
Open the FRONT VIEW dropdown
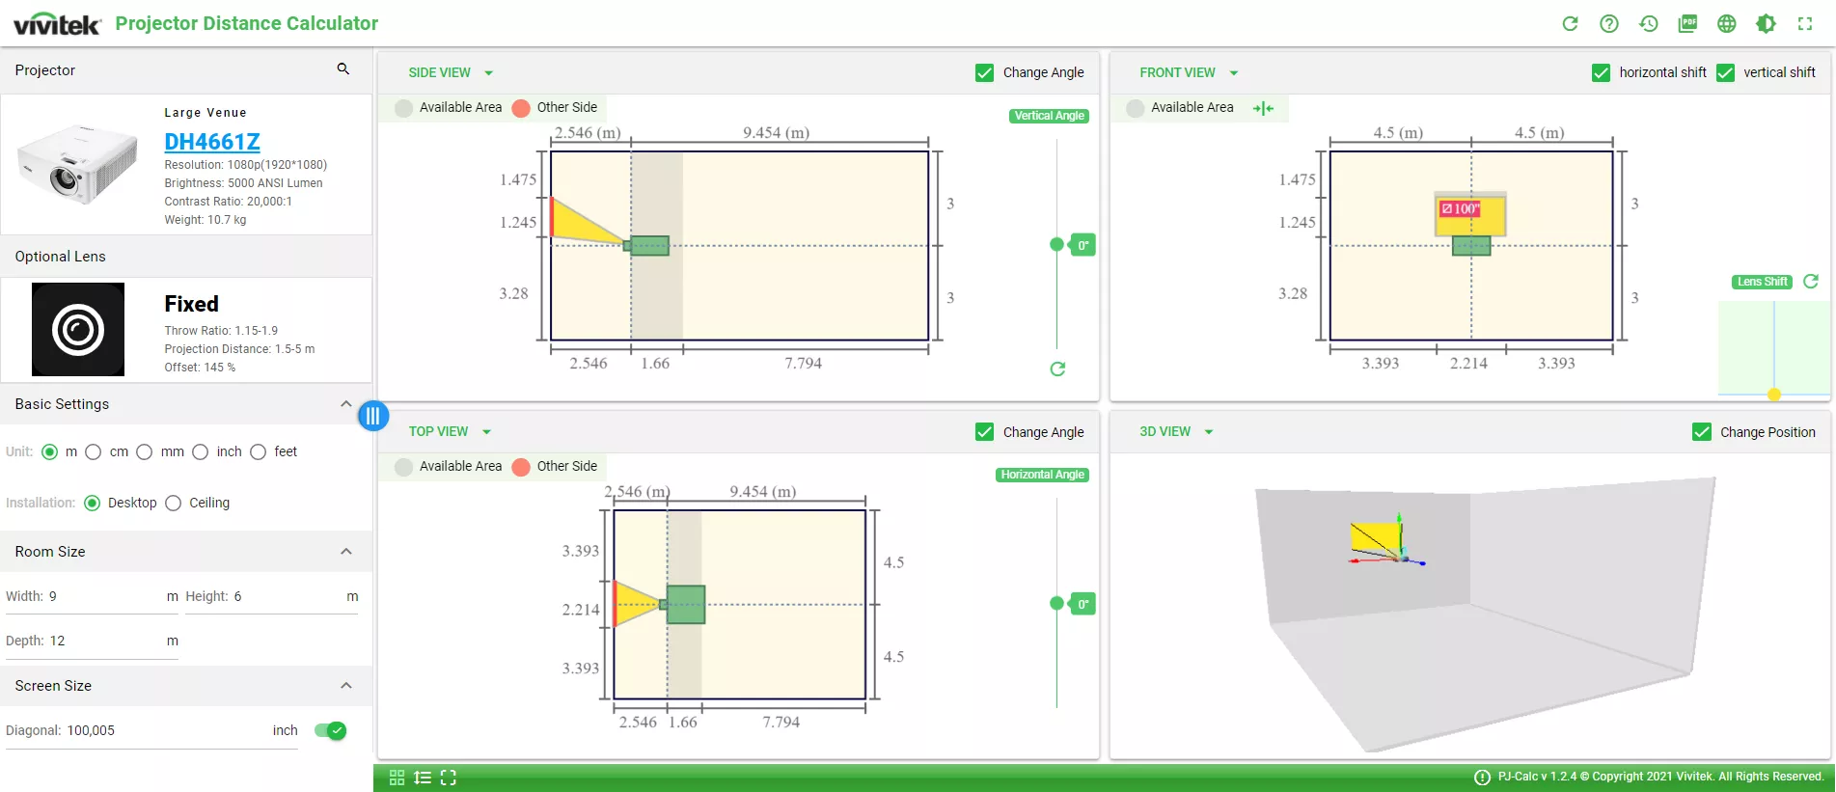click(1188, 72)
